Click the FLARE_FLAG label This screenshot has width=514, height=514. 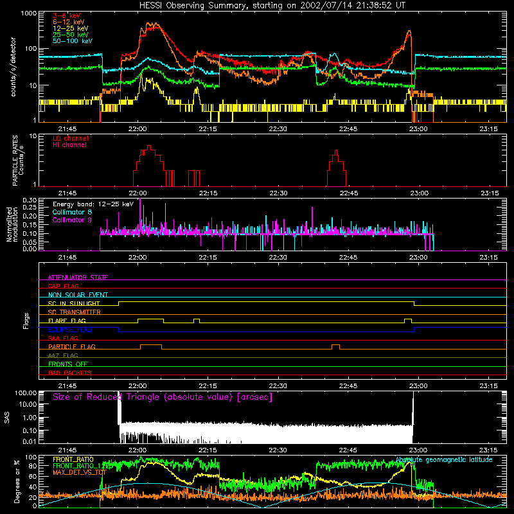click(67, 321)
